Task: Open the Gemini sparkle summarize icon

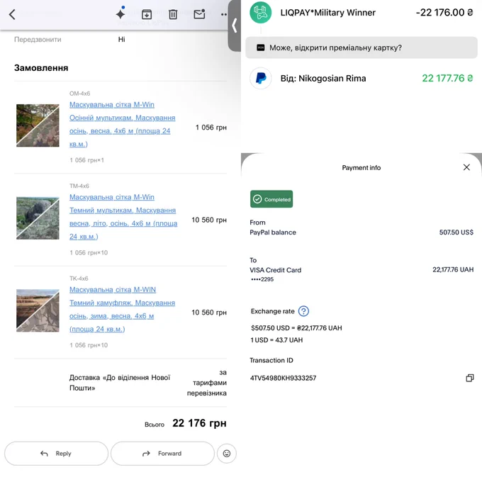Action: click(x=120, y=13)
